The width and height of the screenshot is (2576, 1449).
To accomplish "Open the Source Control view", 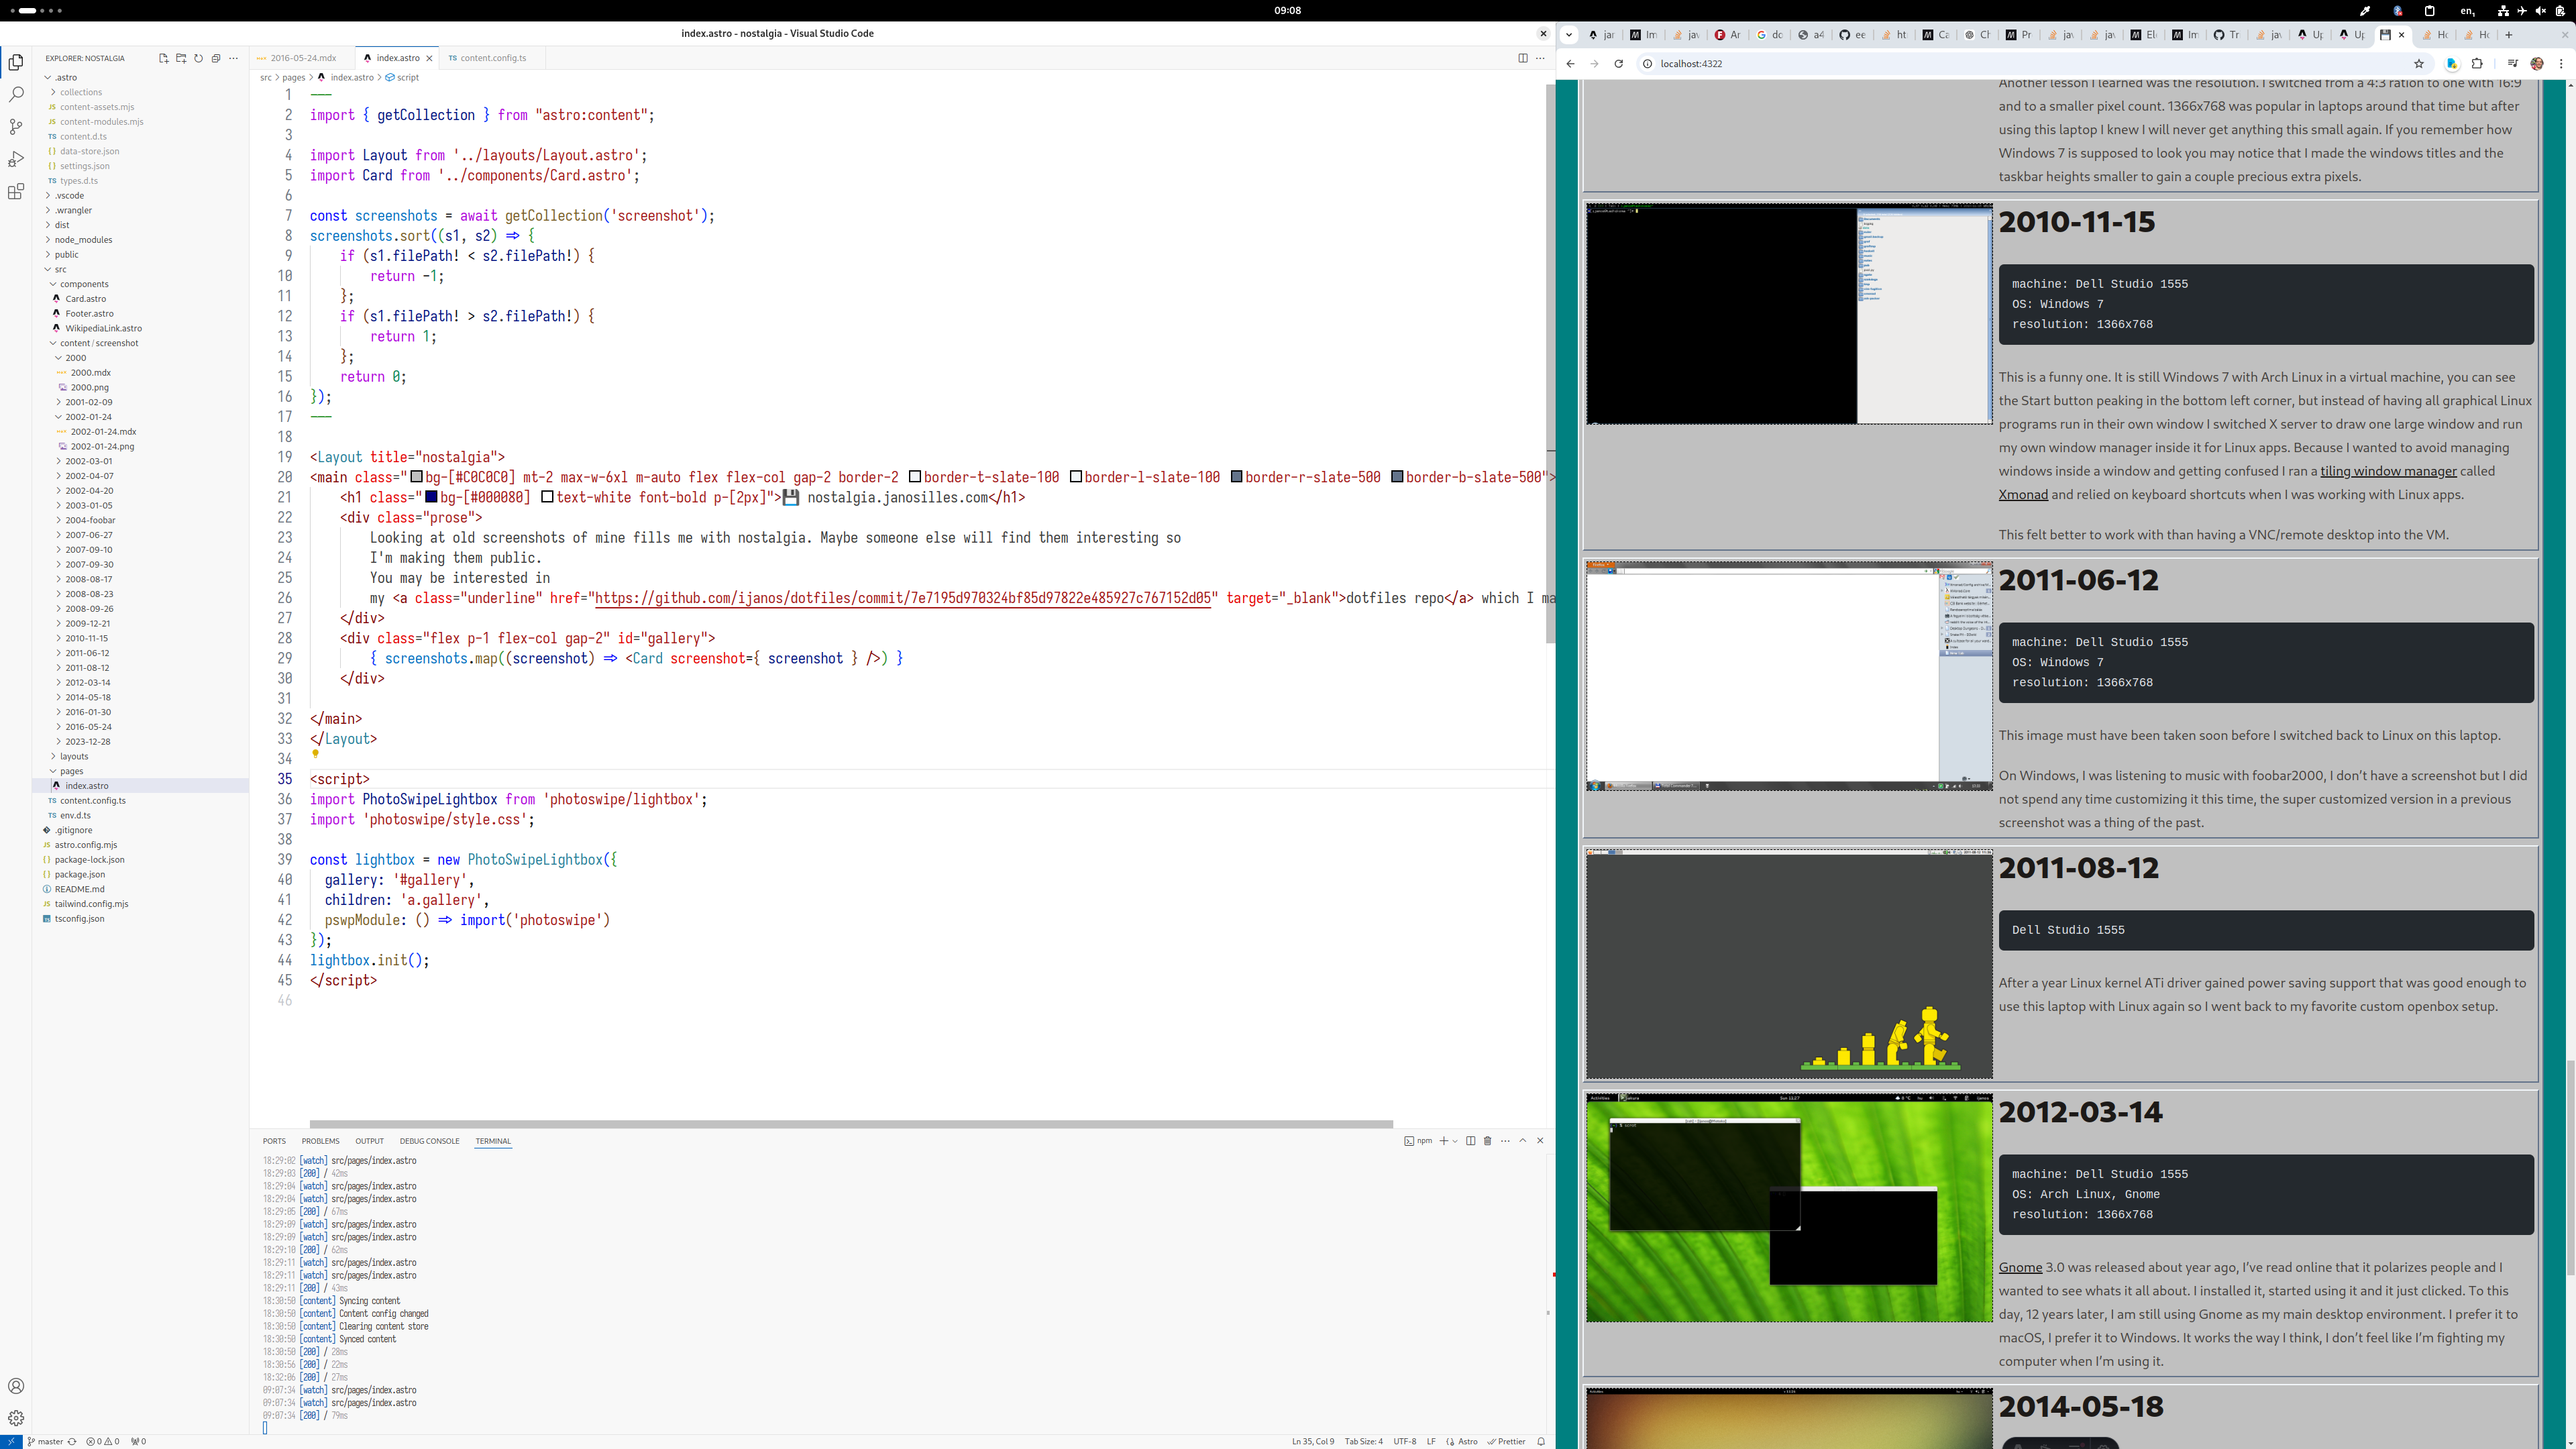I will 16,127.
